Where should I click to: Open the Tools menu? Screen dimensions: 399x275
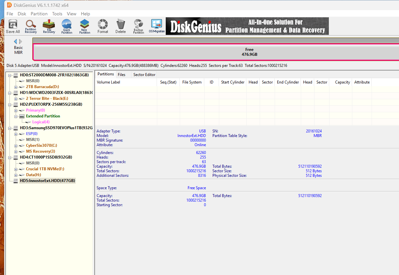click(57, 14)
